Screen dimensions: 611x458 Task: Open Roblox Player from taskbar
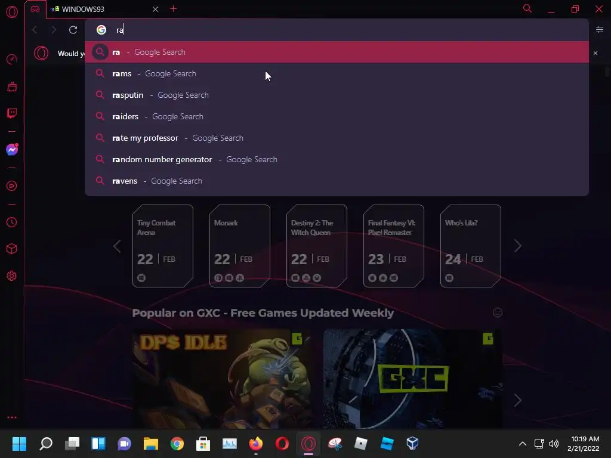[361, 443]
